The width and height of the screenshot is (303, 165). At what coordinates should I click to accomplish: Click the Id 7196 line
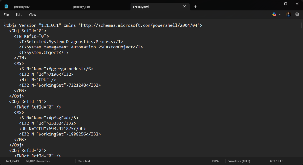(x=46, y=74)
